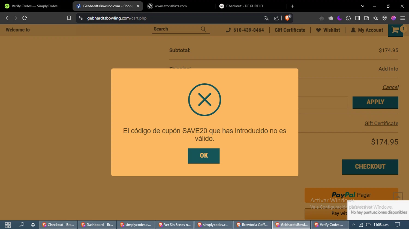Open Windows taskbar search
The width and height of the screenshot is (409, 229).
22,225
